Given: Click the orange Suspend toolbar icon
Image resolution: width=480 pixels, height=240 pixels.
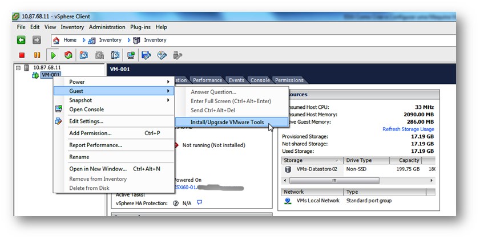Looking at the screenshot, I should [37, 55].
